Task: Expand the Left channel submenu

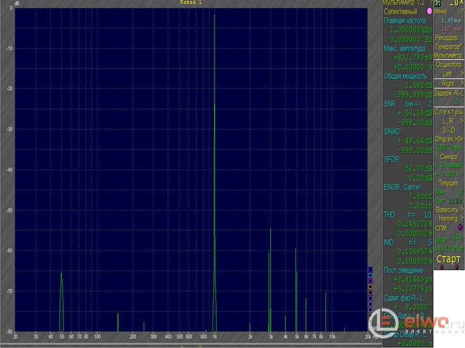Action: pos(449,74)
